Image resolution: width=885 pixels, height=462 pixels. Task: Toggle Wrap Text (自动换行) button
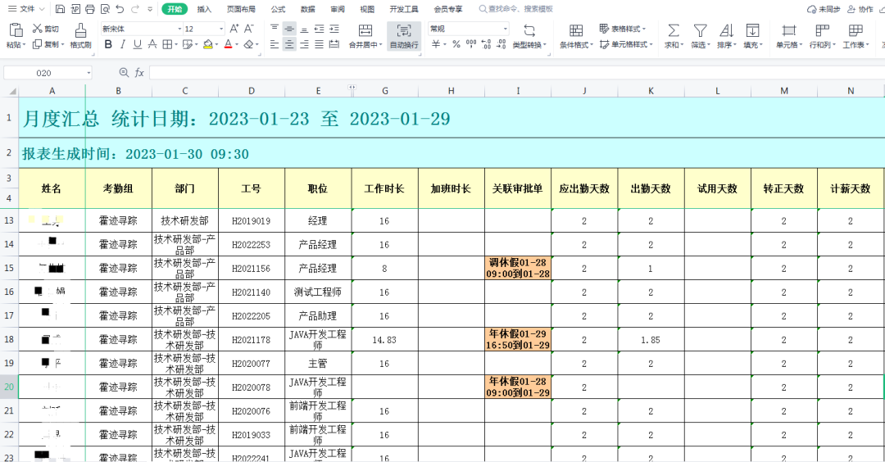click(x=403, y=31)
